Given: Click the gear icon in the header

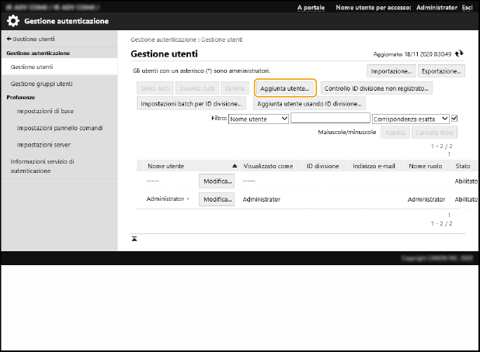Looking at the screenshot, I should pos(13,22).
